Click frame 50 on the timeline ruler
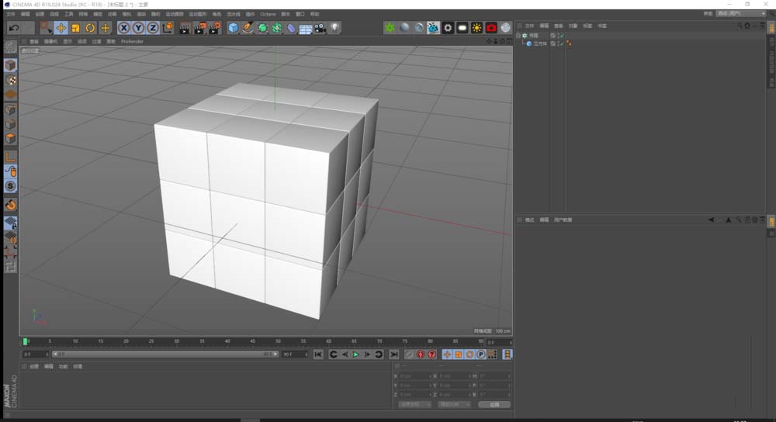 click(x=278, y=341)
